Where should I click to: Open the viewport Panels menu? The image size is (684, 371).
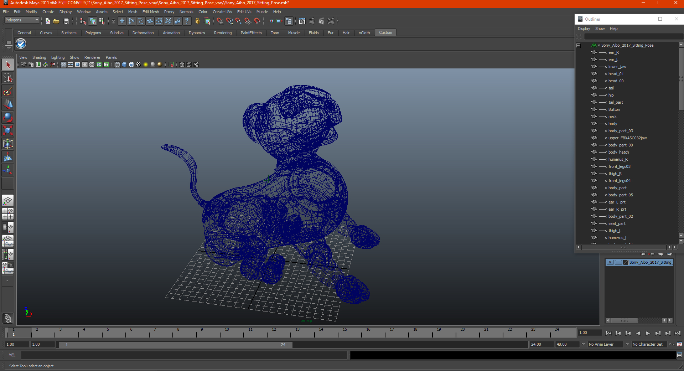click(x=111, y=57)
